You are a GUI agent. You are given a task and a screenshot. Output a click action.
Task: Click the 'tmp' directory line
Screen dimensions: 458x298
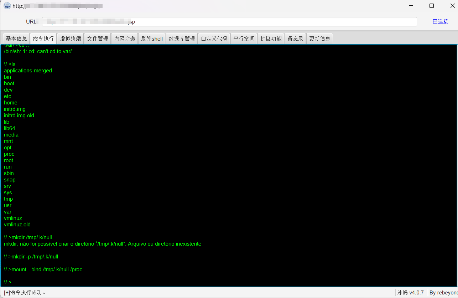point(9,199)
